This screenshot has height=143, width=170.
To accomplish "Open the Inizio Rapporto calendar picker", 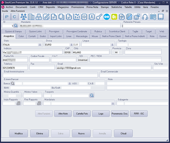I will pyautogui.click(x=18, y=103).
